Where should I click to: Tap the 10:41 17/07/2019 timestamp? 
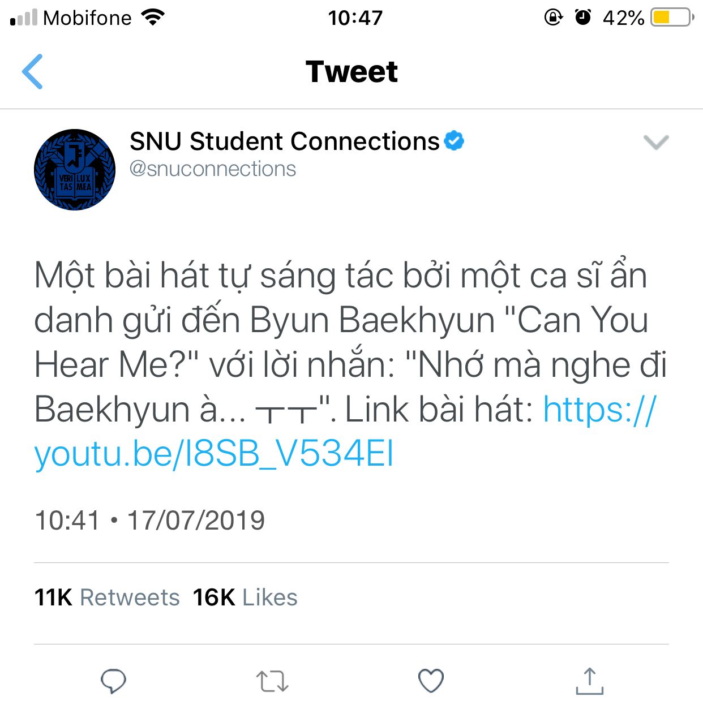[149, 521]
